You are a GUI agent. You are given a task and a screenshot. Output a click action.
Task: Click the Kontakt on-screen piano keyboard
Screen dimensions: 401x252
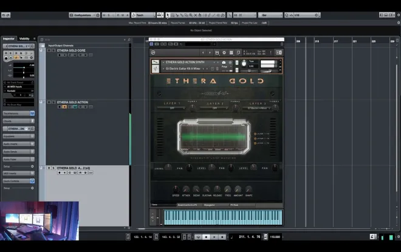tap(223, 217)
